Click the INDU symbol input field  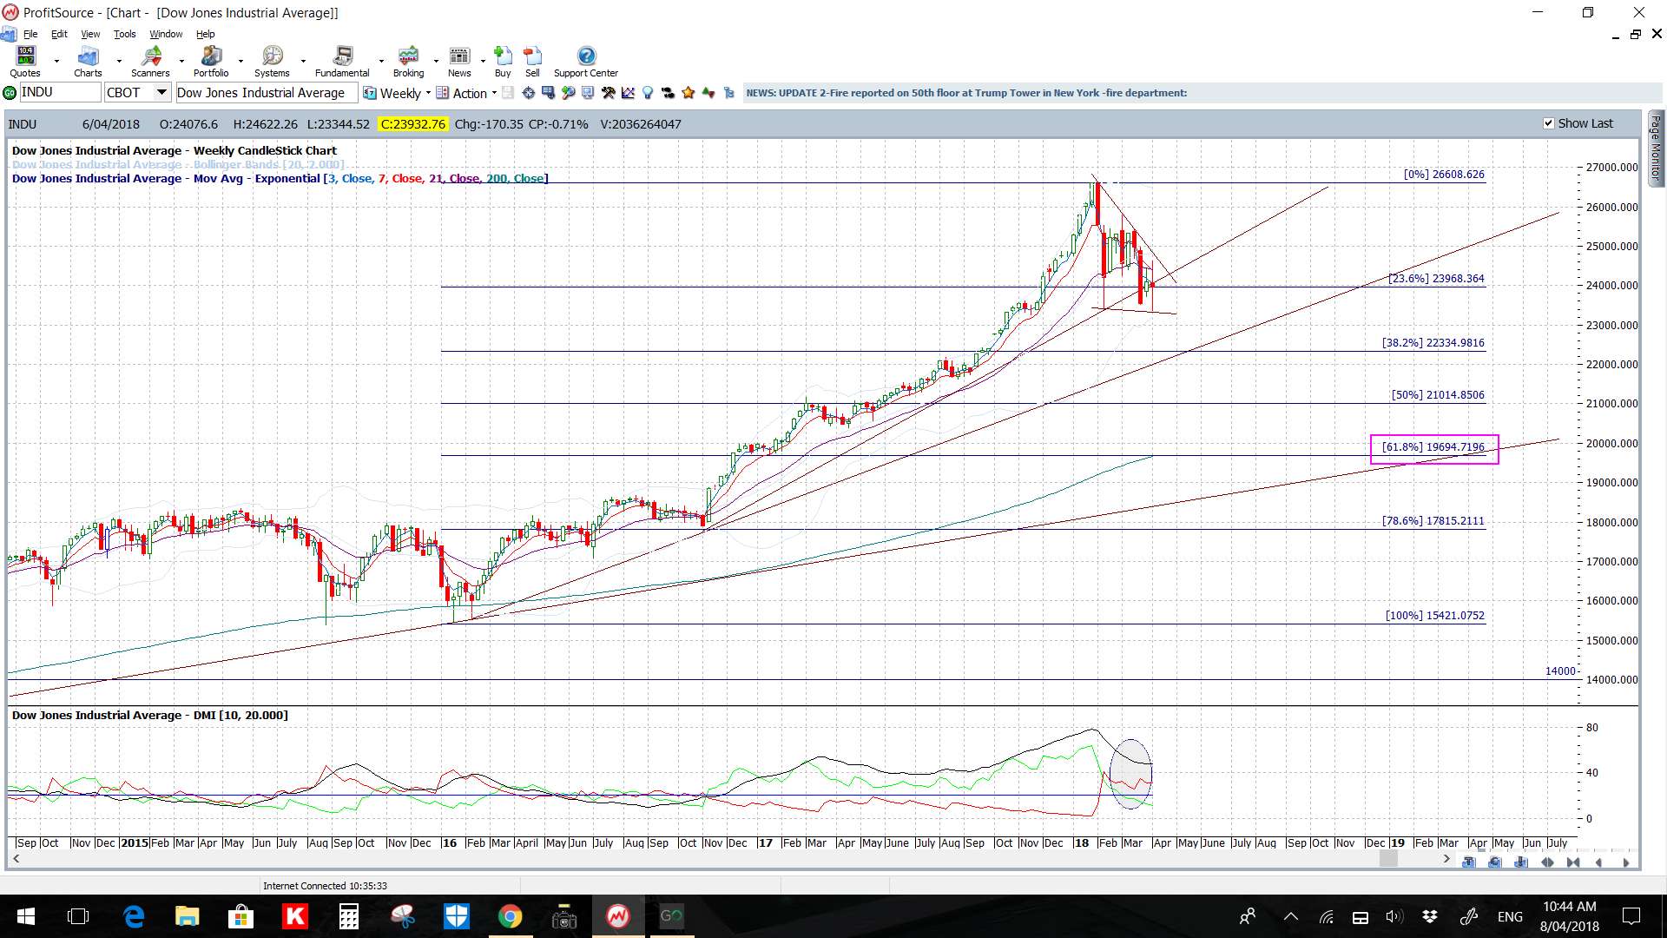pyautogui.click(x=60, y=92)
